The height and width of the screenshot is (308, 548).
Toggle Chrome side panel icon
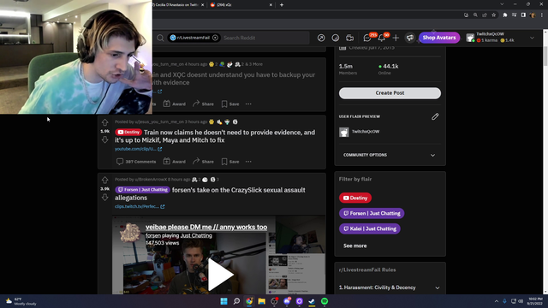523,15
